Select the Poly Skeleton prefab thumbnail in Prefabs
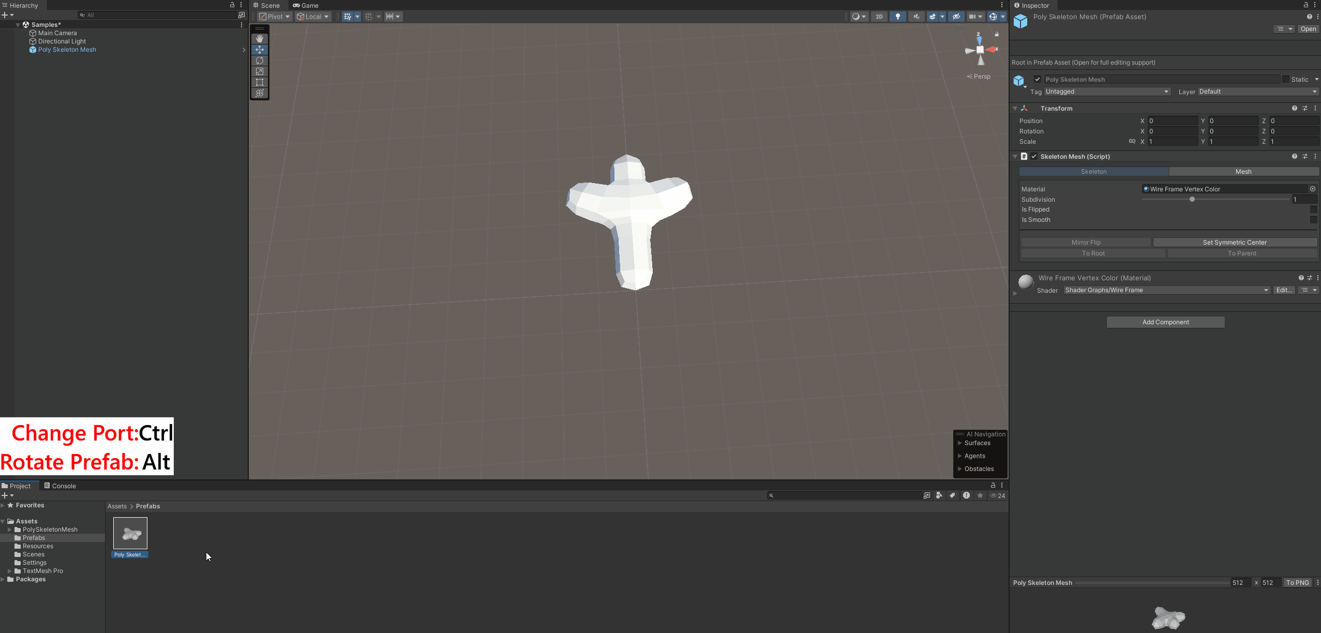 (x=131, y=533)
